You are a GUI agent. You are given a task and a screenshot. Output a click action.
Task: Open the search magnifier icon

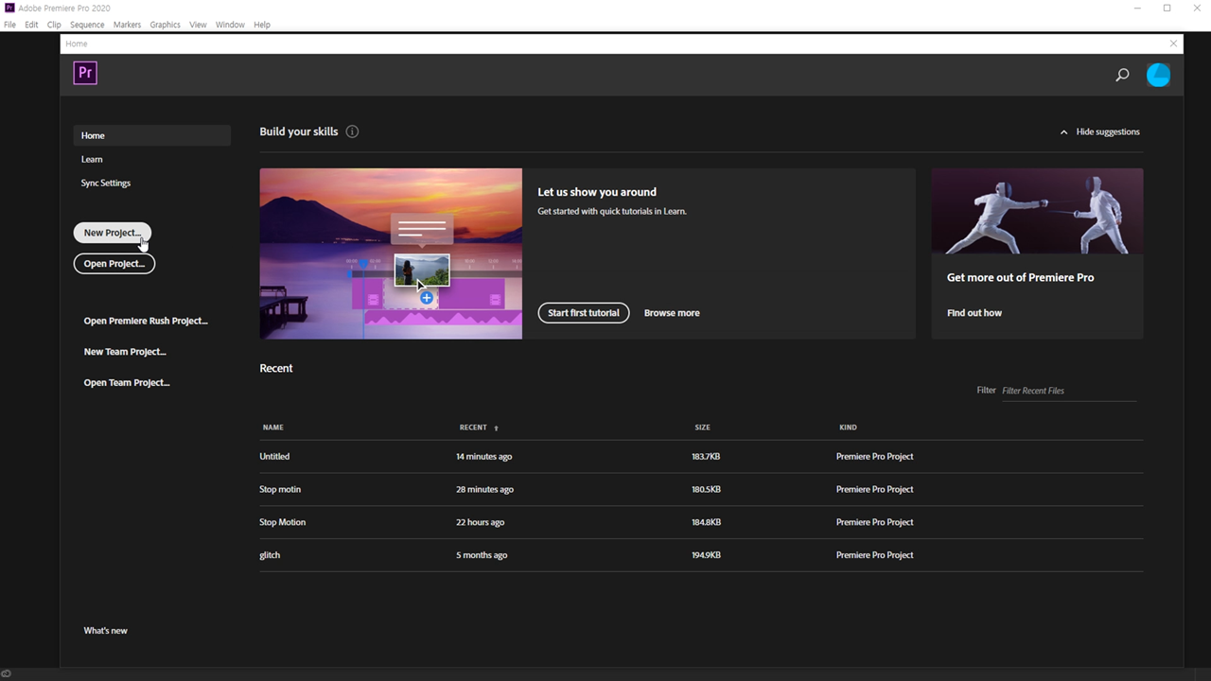point(1122,75)
